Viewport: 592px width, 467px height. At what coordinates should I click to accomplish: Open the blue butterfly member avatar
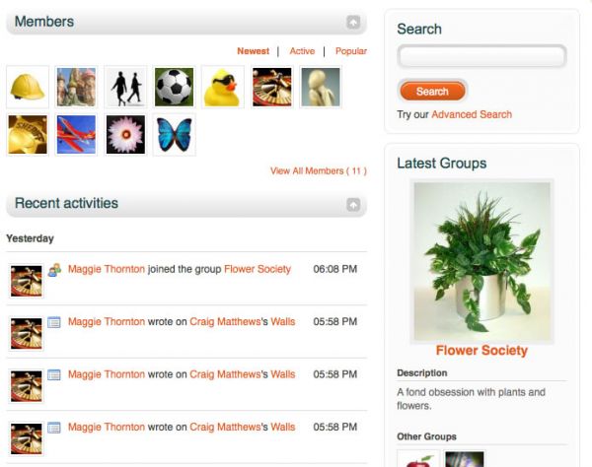(x=174, y=135)
